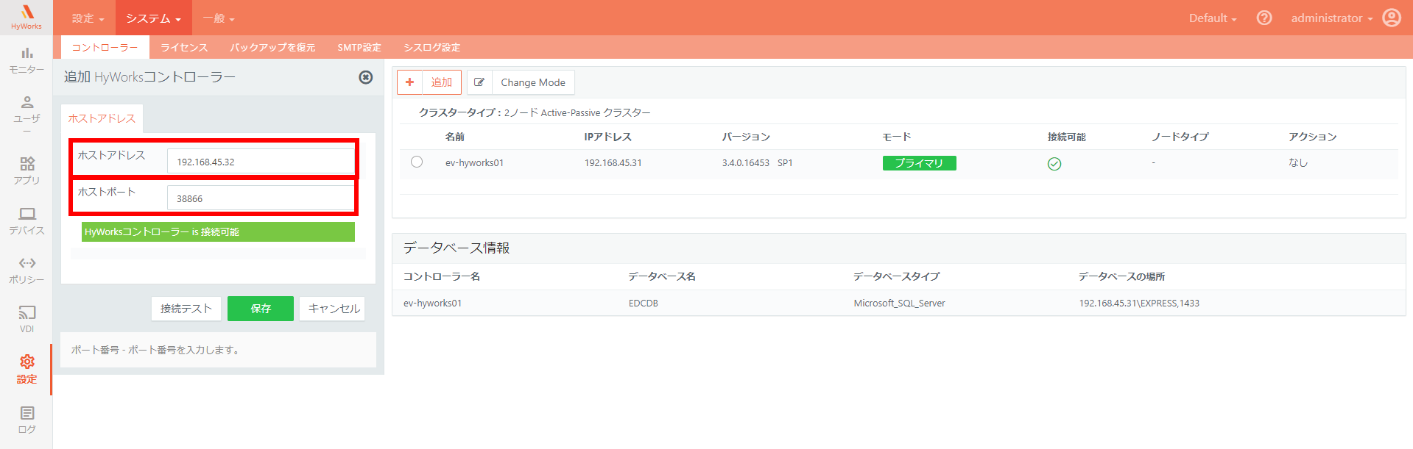
Task: Open the 設定 gear sidebar section
Action: tap(27, 369)
